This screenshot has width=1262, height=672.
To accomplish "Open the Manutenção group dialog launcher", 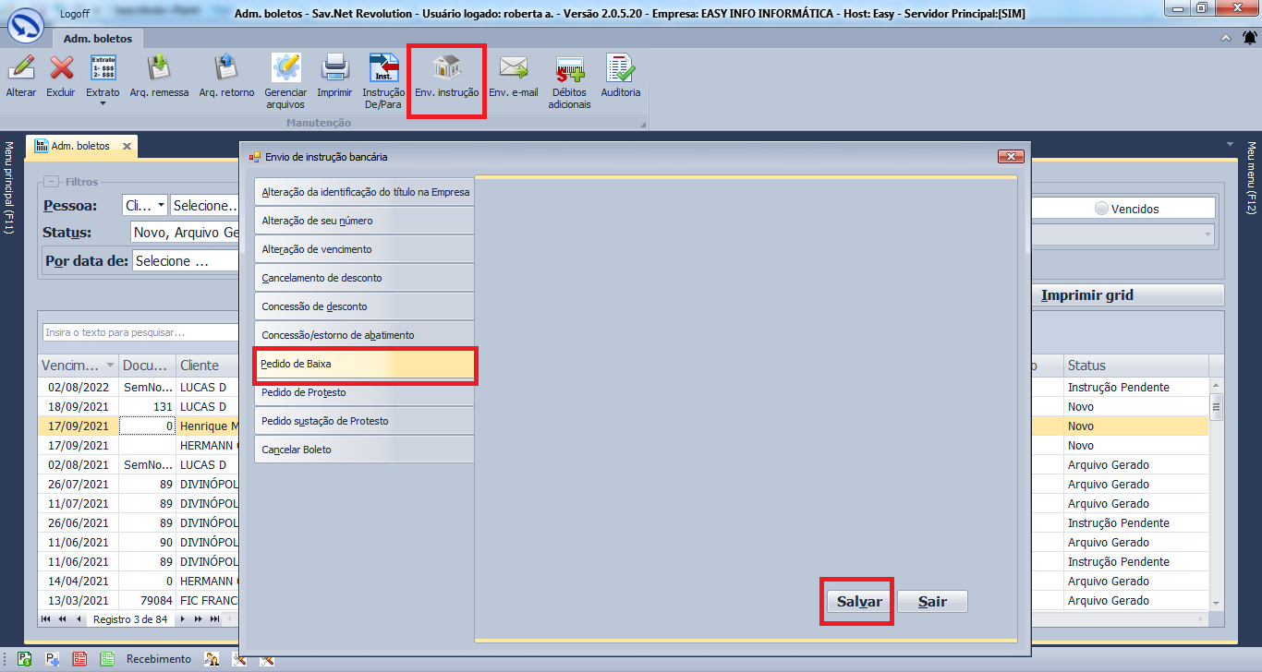I will coord(643,123).
